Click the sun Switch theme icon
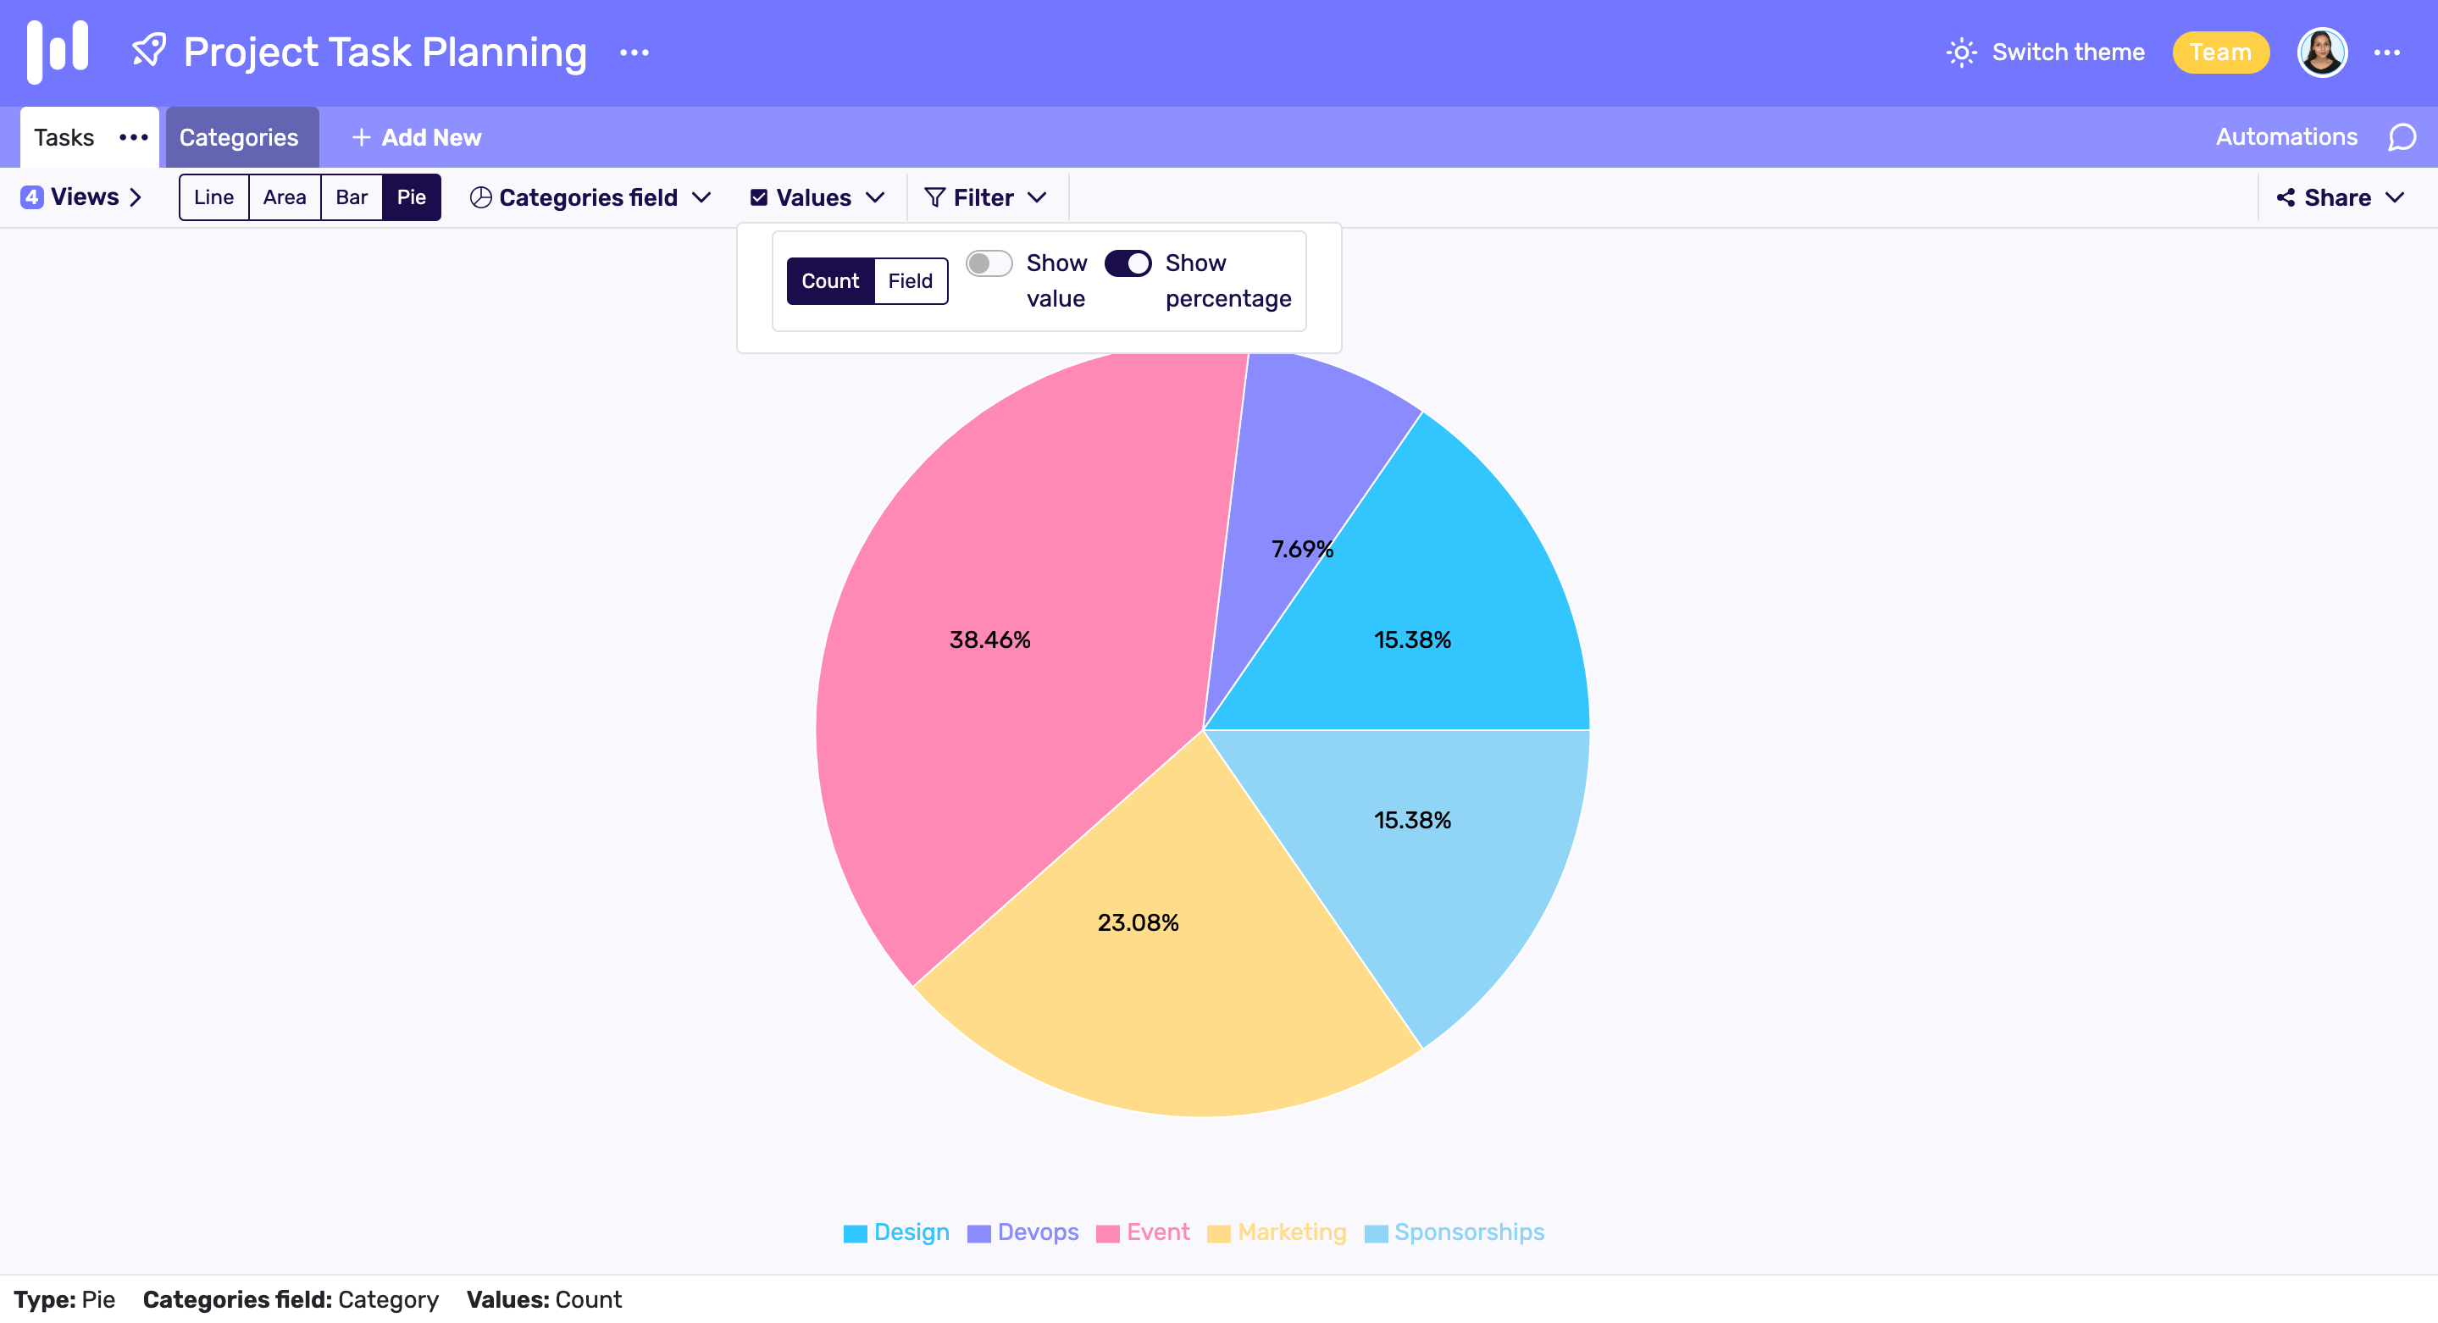2438x1323 pixels. (1961, 52)
